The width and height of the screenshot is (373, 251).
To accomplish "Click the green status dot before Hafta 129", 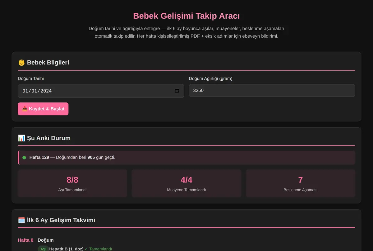I will click(24, 158).
